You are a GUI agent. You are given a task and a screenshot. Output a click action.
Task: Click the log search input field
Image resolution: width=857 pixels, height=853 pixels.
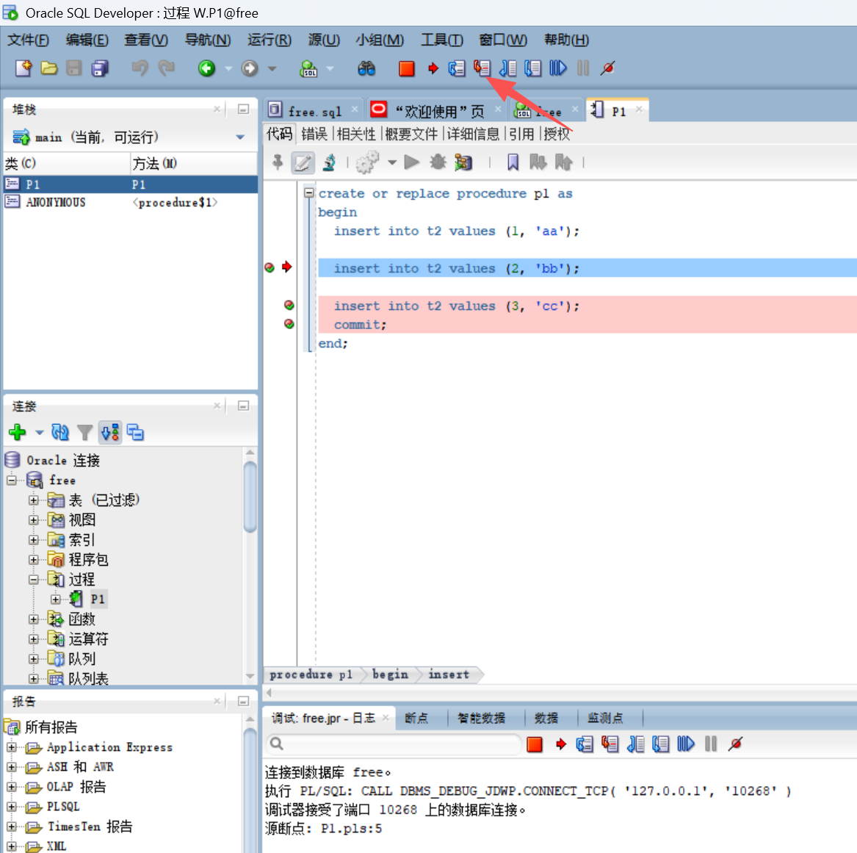point(394,744)
